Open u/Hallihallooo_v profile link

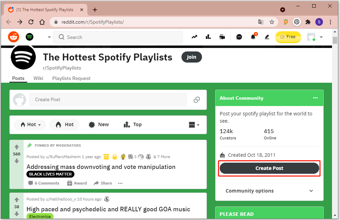[x=61, y=199]
